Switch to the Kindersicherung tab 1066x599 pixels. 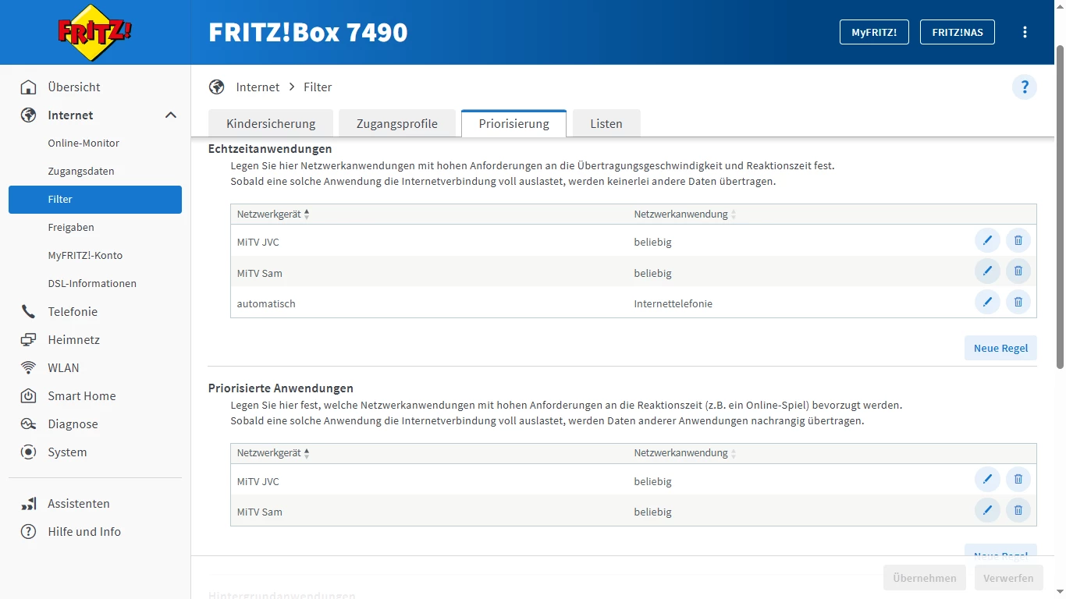point(271,123)
